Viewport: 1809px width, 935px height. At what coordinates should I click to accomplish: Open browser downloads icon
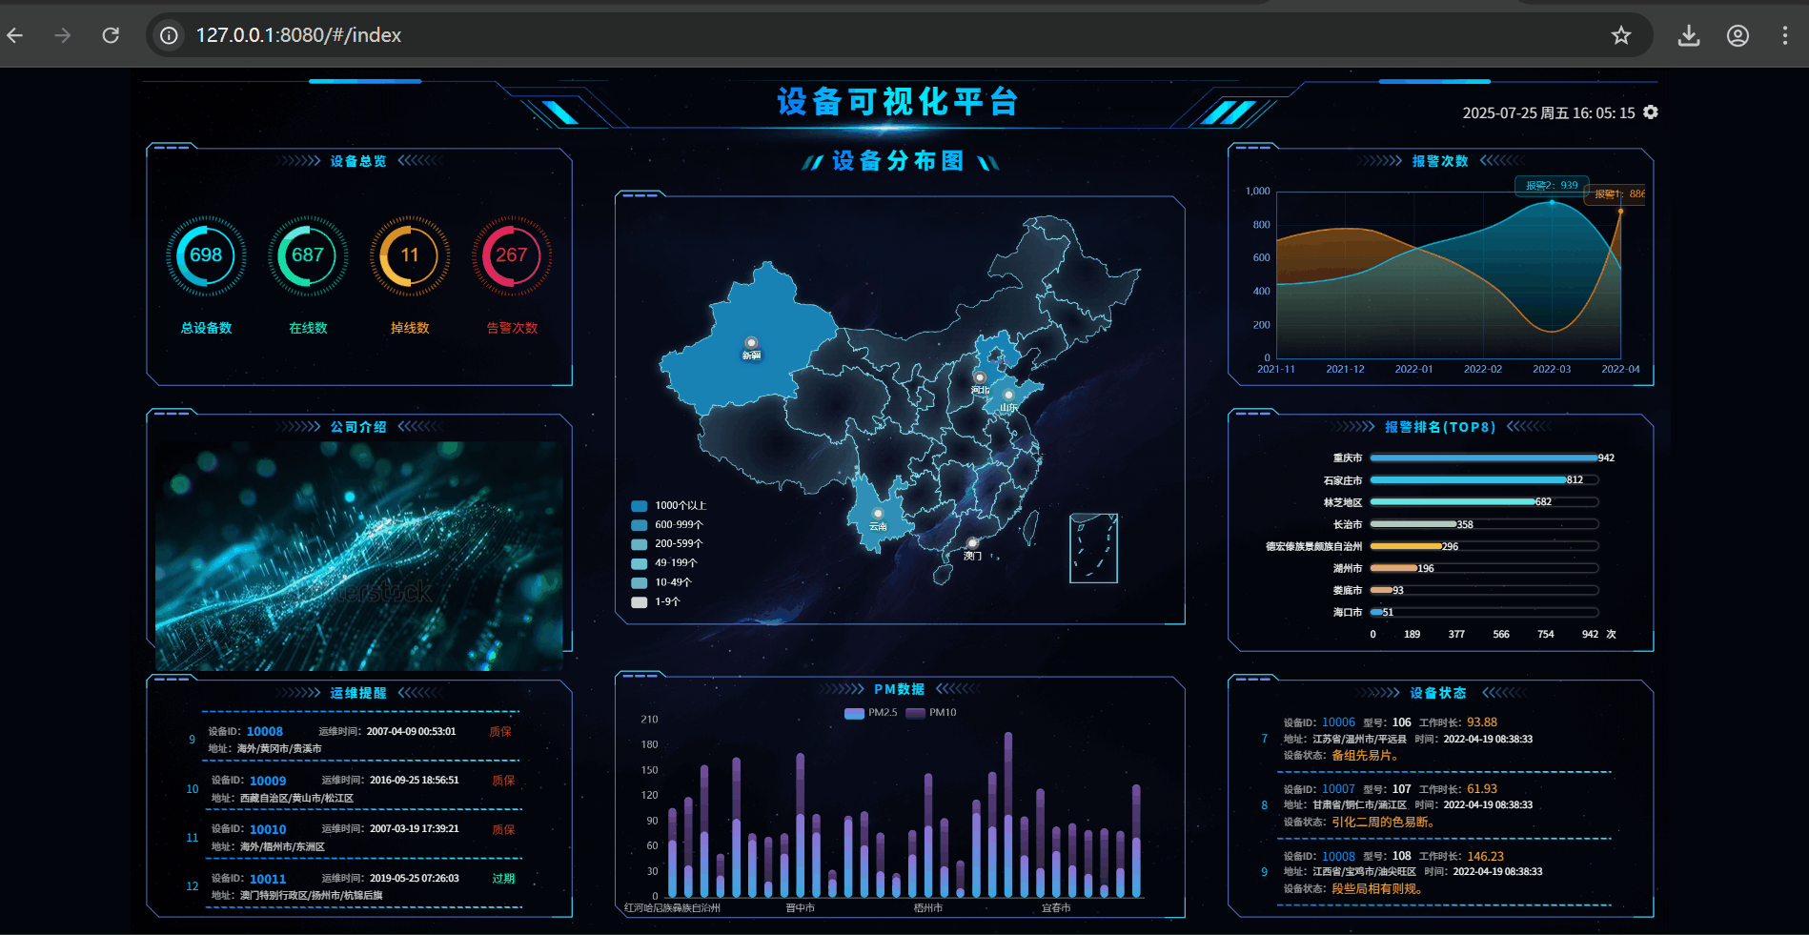pos(1689,35)
